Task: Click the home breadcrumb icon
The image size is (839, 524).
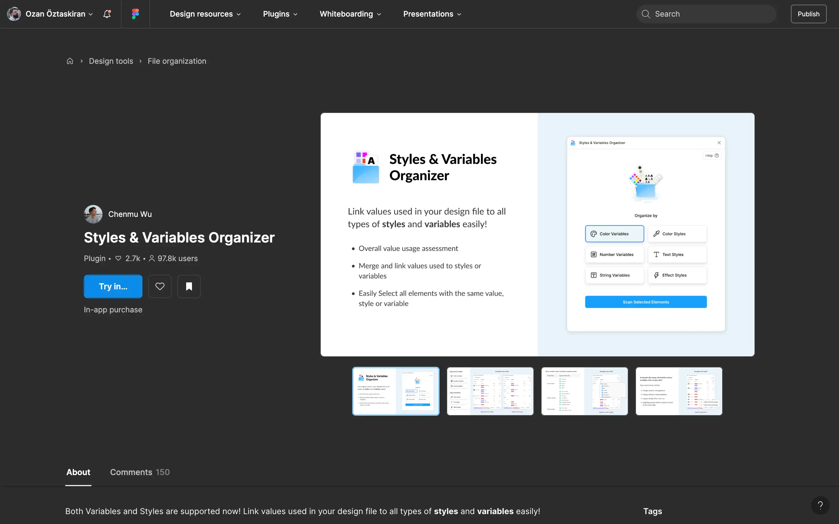Action: coord(70,61)
